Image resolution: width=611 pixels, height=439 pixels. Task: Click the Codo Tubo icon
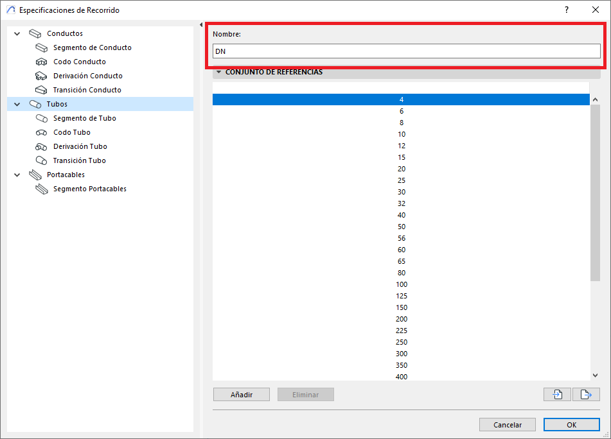click(42, 133)
